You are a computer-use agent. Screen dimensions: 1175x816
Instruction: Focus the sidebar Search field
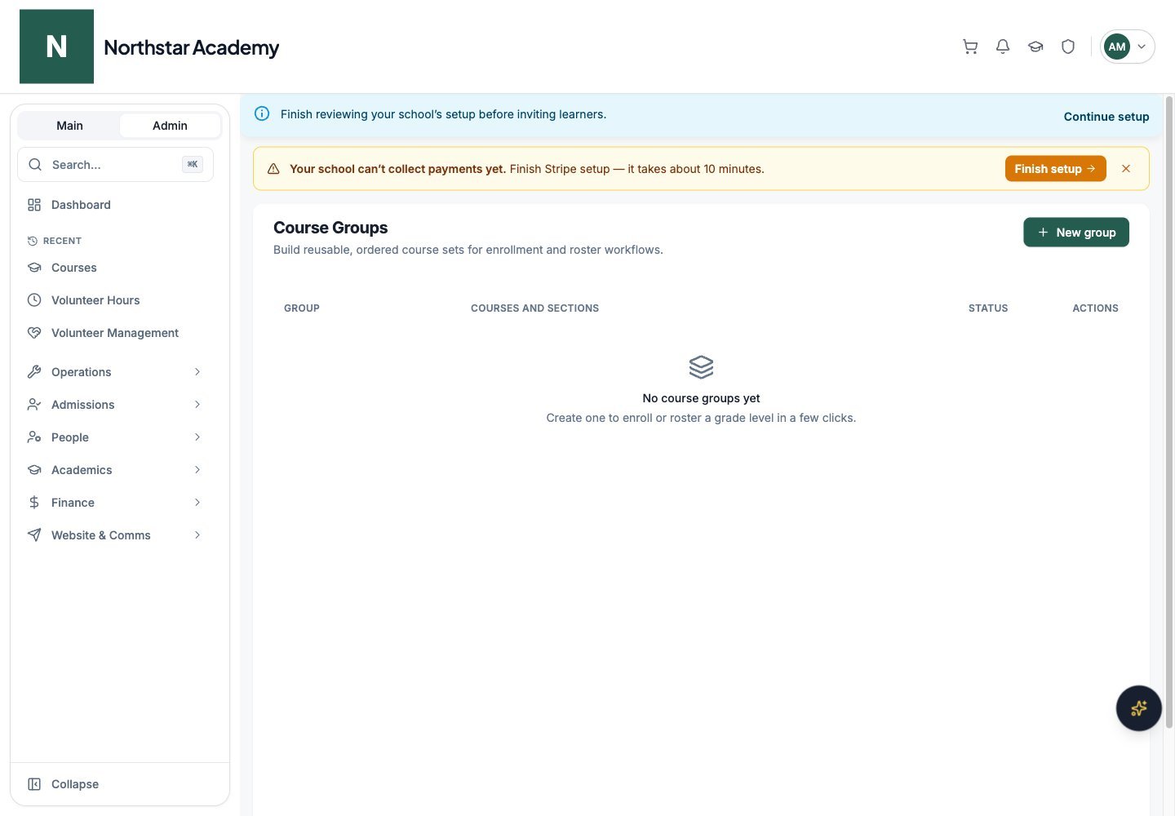click(x=115, y=165)
